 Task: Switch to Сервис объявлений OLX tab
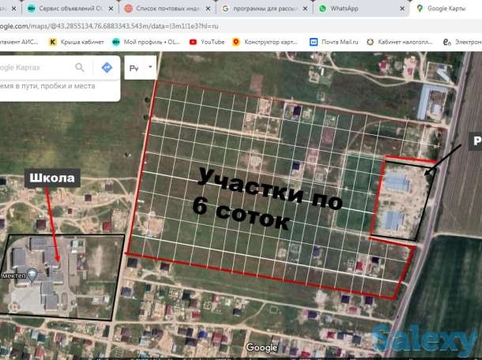tap(70, 9)
